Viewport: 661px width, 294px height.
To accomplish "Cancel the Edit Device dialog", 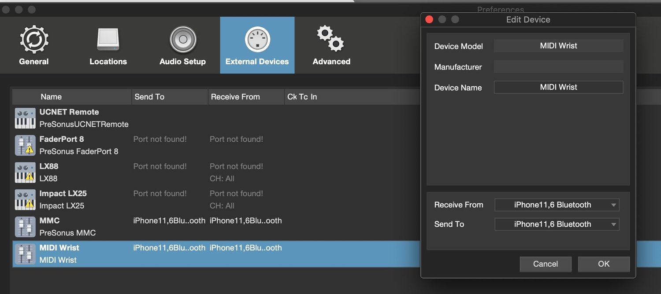I will pos(546,264).
